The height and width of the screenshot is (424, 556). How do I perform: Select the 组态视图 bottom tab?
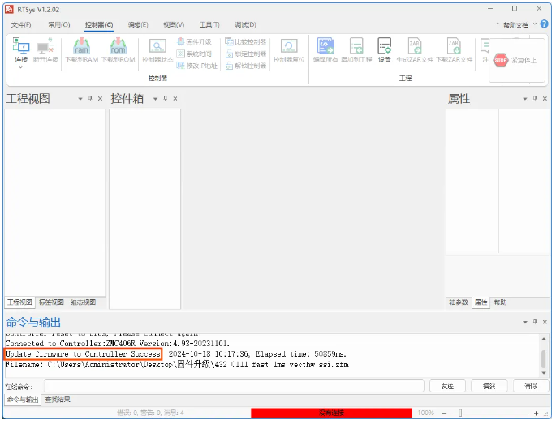[x=84, y=302]
